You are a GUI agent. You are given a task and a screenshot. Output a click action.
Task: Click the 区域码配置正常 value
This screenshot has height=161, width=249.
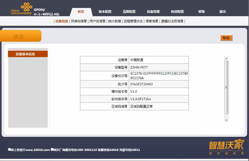142,107
